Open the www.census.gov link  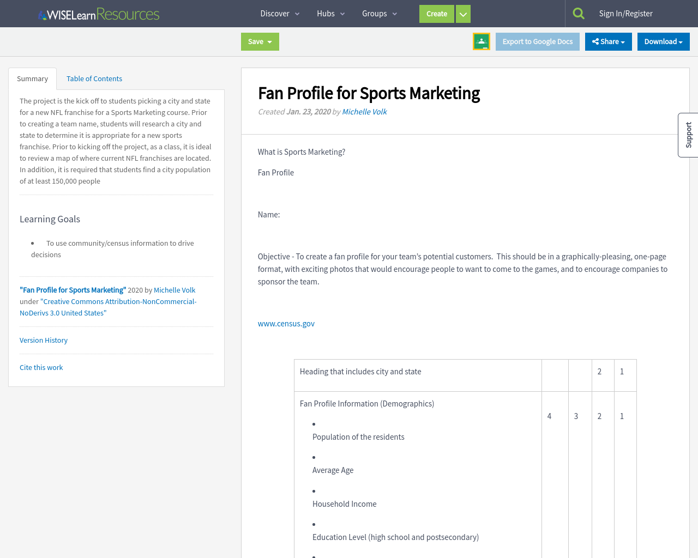tap(286, 323)
